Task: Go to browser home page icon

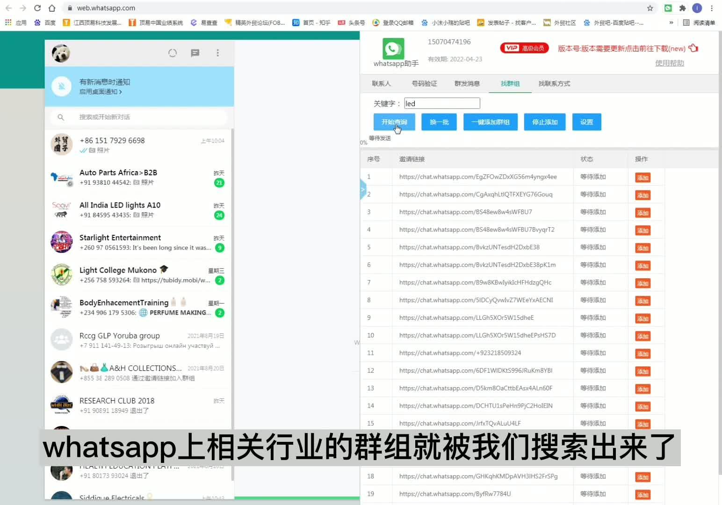Action: coord(52,8)
